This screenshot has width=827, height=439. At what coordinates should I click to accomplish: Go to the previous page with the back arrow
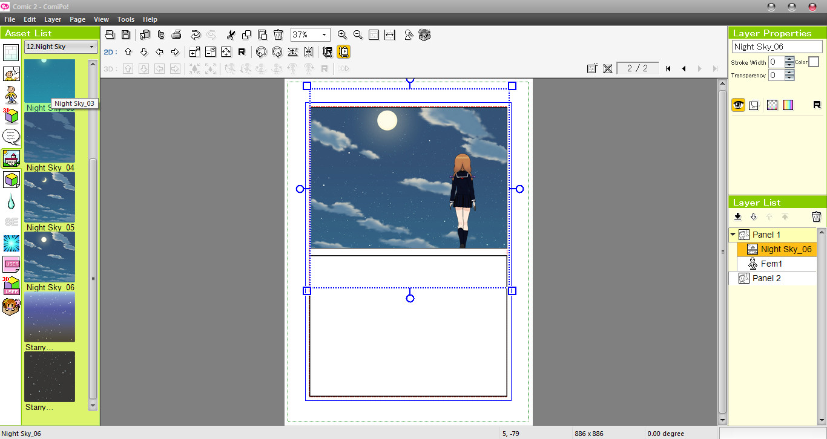[684, 68]
